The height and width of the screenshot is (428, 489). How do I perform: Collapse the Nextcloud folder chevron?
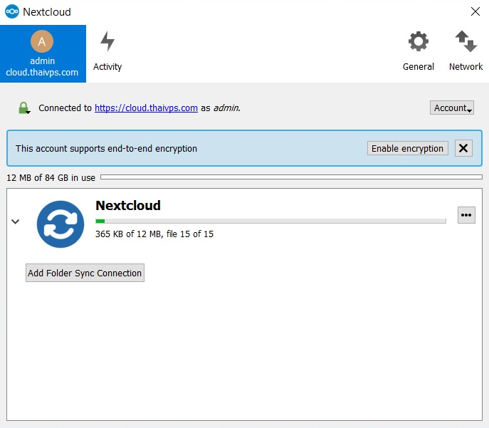16,221
